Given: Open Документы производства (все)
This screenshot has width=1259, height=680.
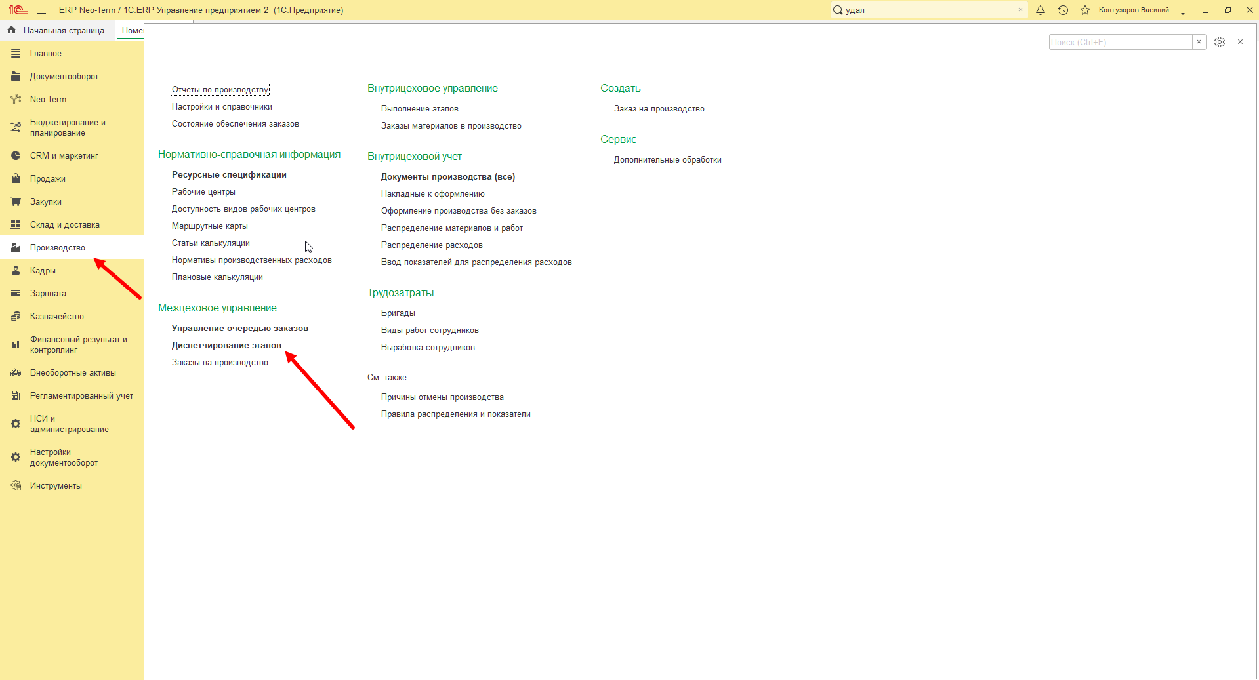Looking at the screenshot, I should pos(448,177).
